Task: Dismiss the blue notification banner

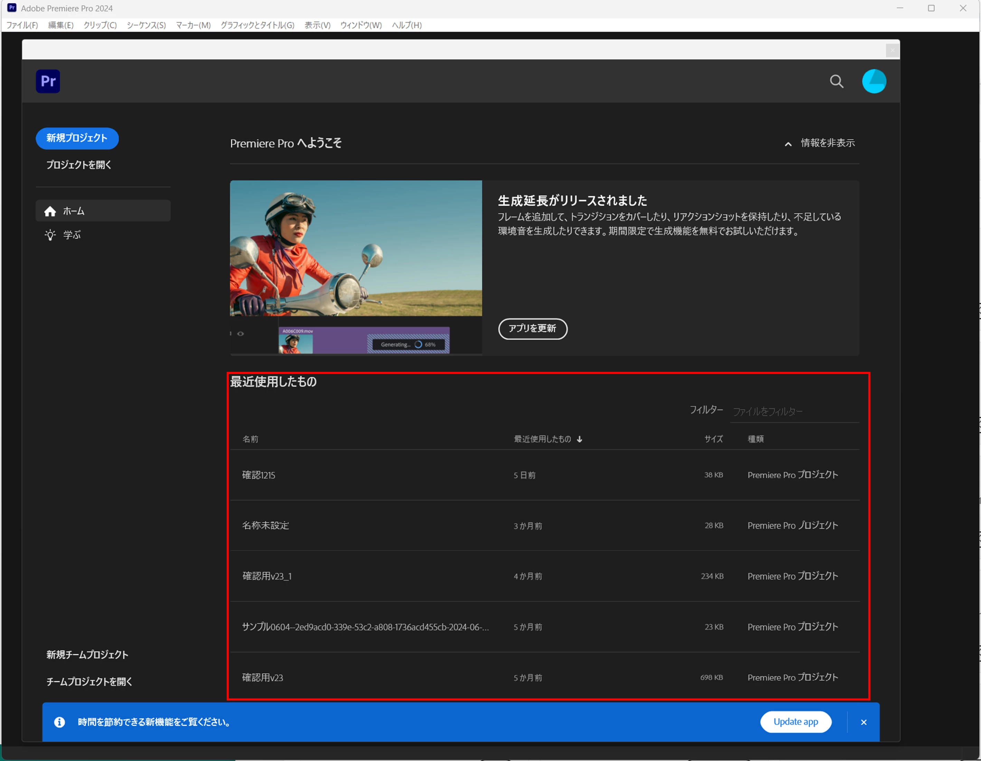Action: click(x=863, y=722)
